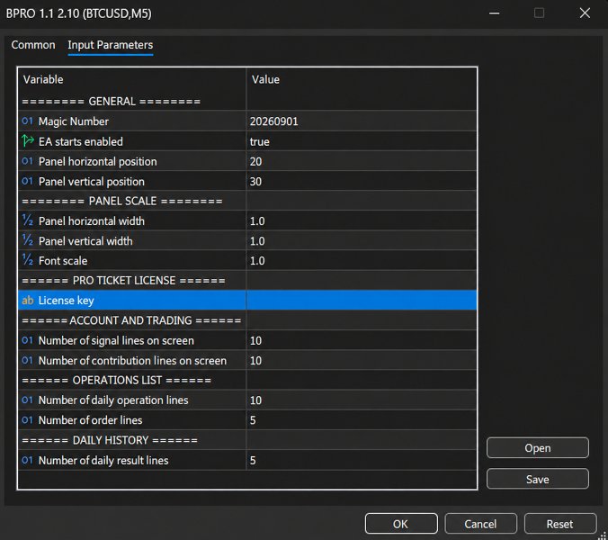608x540 pixels.
Task: Select the Panel horizontal width label
Action: coord(92,221)
